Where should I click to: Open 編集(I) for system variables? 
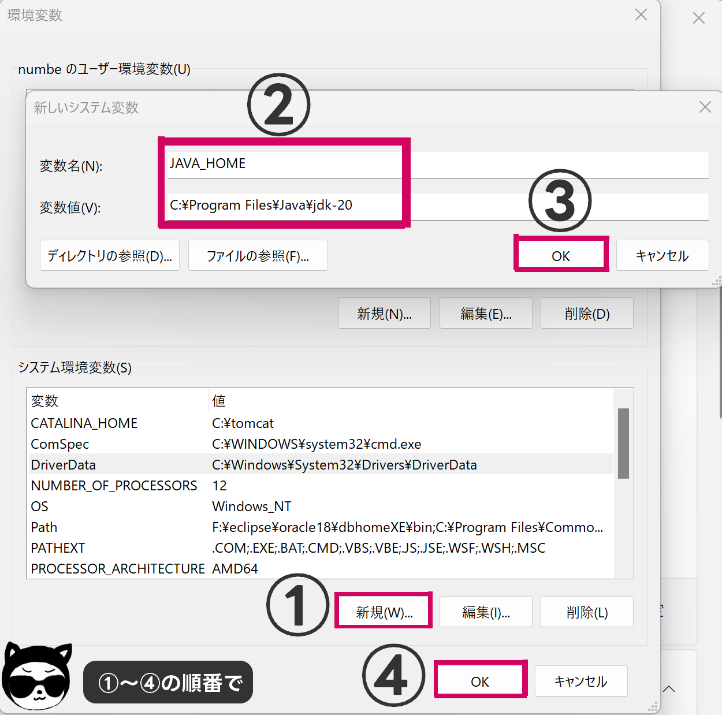pos(485,611)
